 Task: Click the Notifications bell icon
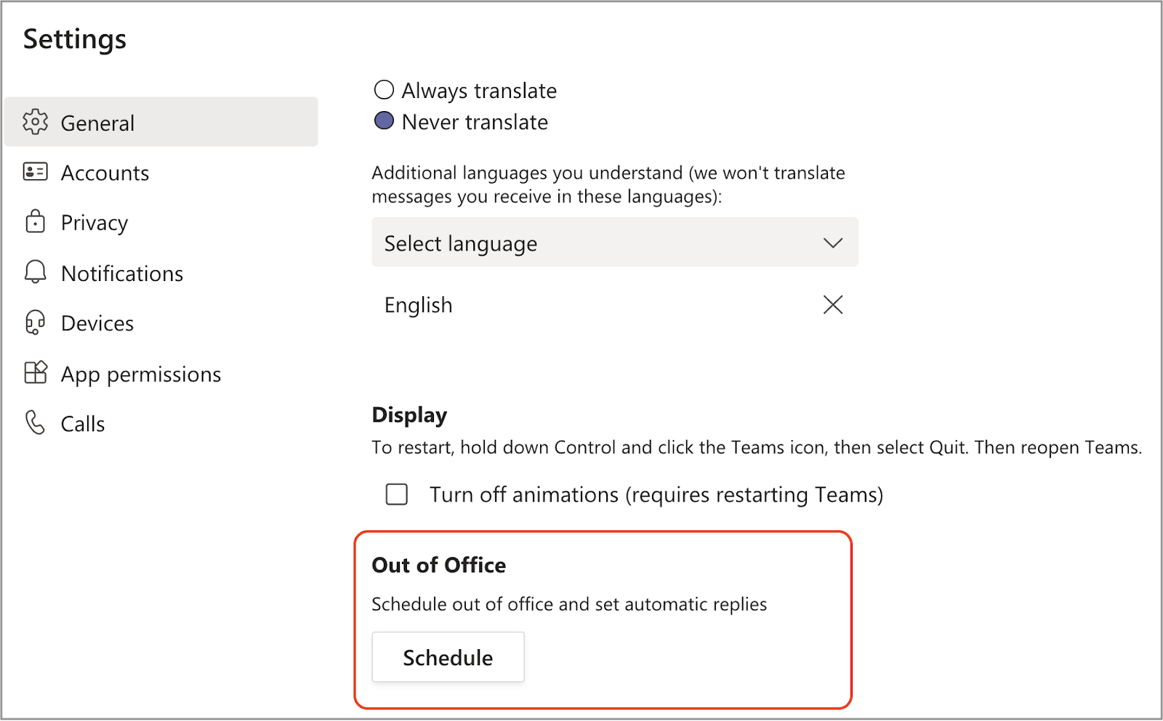(x=35, y=272)
